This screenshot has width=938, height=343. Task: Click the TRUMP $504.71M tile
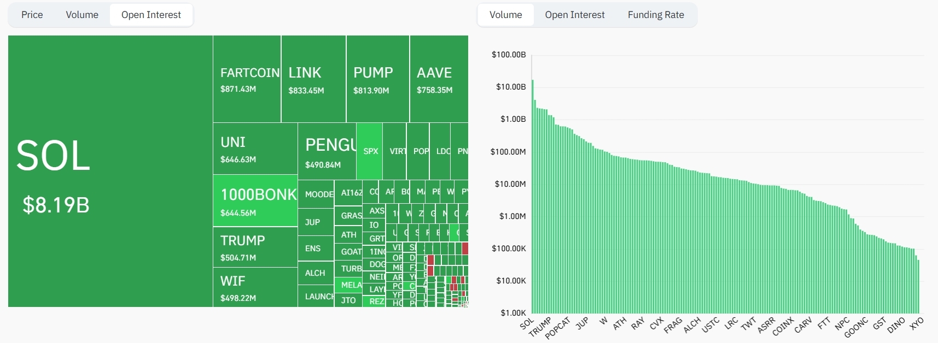pyautogui.click(x=255, y=247)
